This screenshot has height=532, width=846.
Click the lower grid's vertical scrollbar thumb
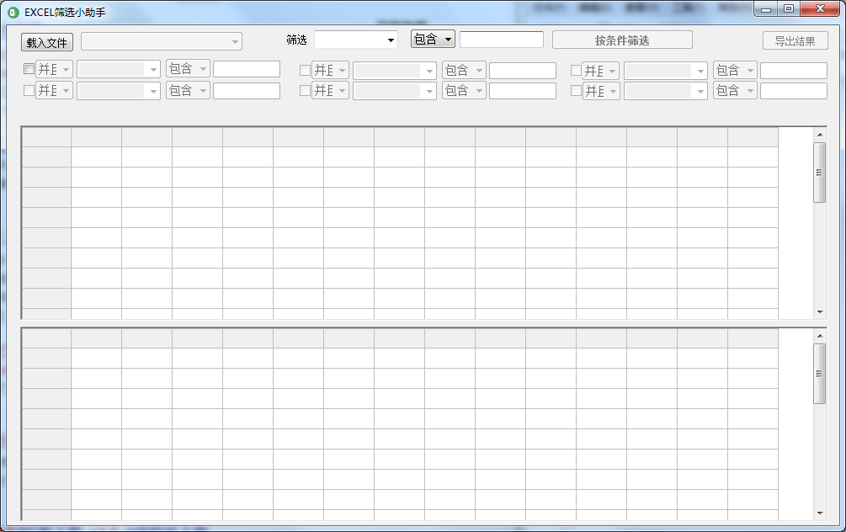click(x=820, y=374)
